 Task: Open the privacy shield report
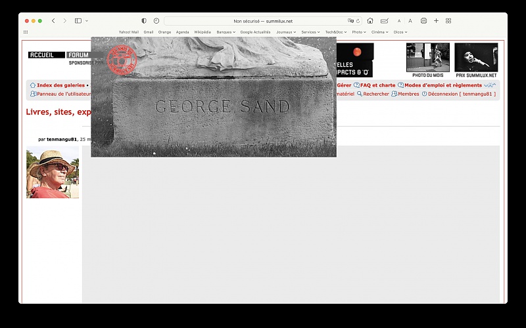144,21
